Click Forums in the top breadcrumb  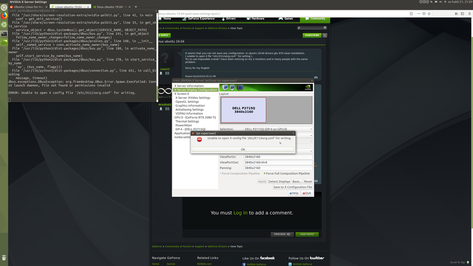click(187, 28)
